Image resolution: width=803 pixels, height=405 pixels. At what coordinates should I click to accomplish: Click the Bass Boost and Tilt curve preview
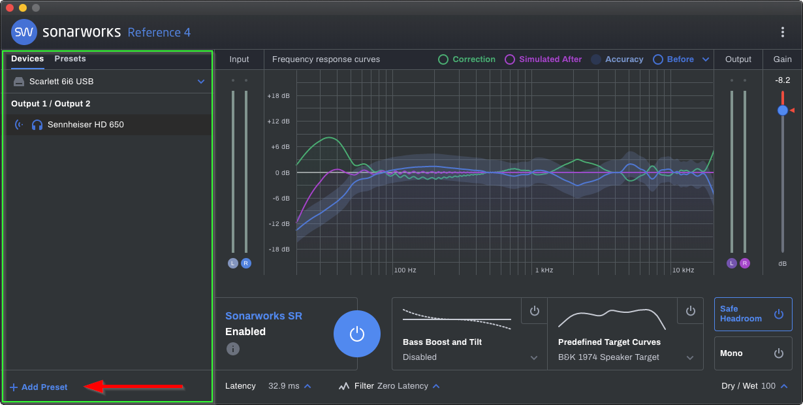point(457,319)
